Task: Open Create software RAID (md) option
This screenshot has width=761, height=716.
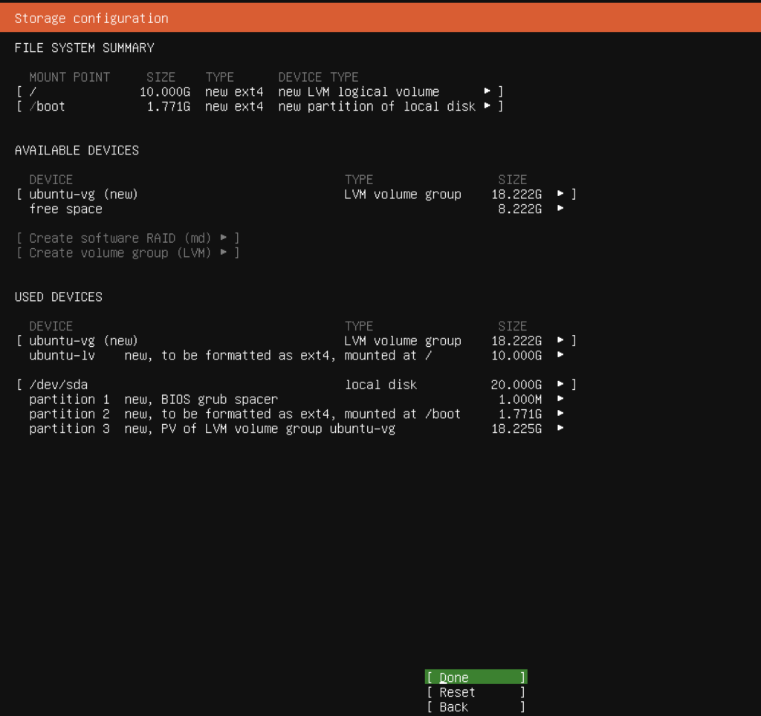Action: pos(127,238)
